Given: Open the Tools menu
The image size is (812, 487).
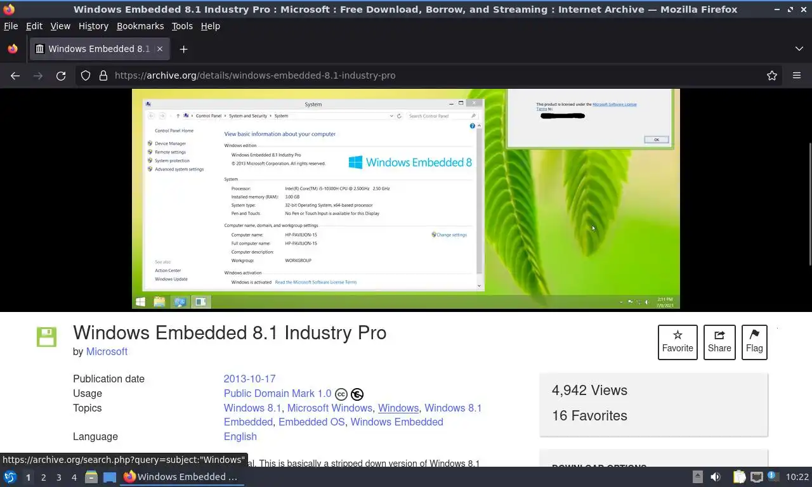Looking at the screenshot, I should 182,26.
